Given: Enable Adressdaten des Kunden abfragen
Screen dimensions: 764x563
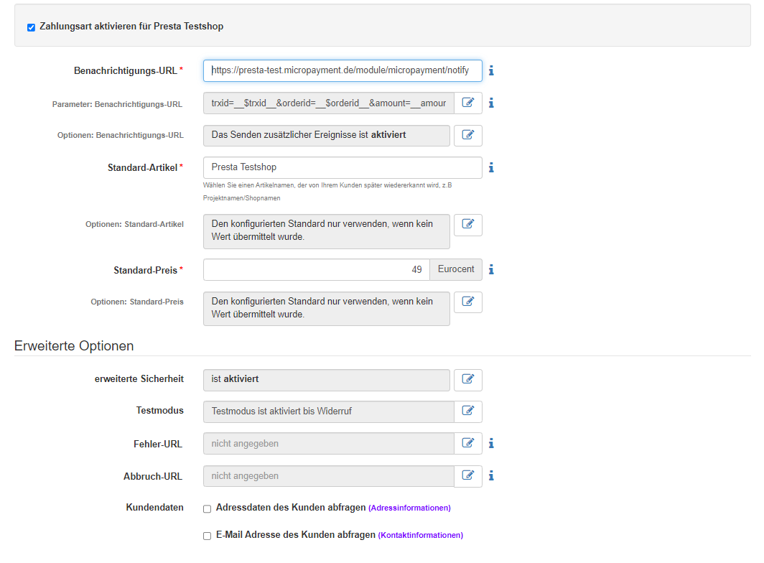Looking at the screenshot, I should pos(207,508).
